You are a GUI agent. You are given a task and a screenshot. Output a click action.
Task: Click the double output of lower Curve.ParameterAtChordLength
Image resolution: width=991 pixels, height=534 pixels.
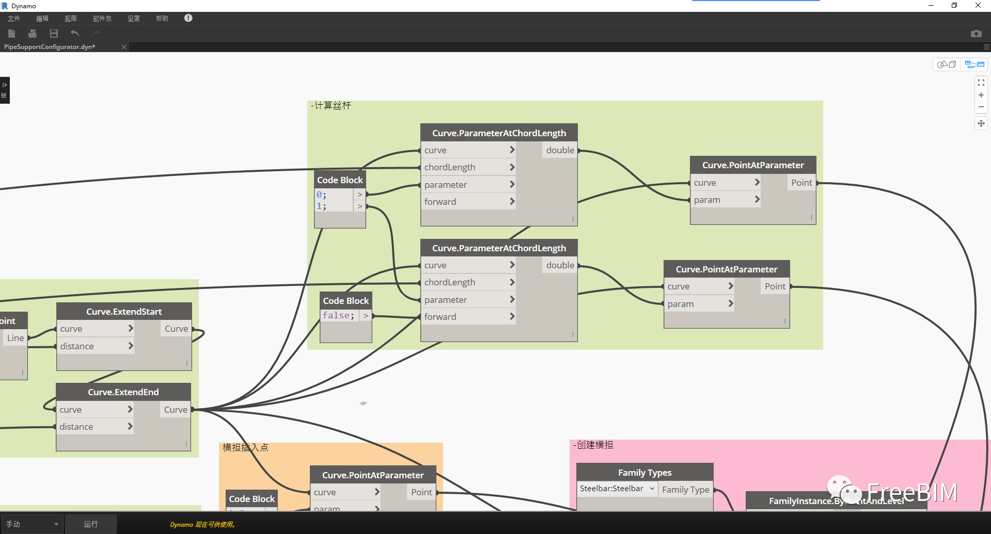click(560, 265)
